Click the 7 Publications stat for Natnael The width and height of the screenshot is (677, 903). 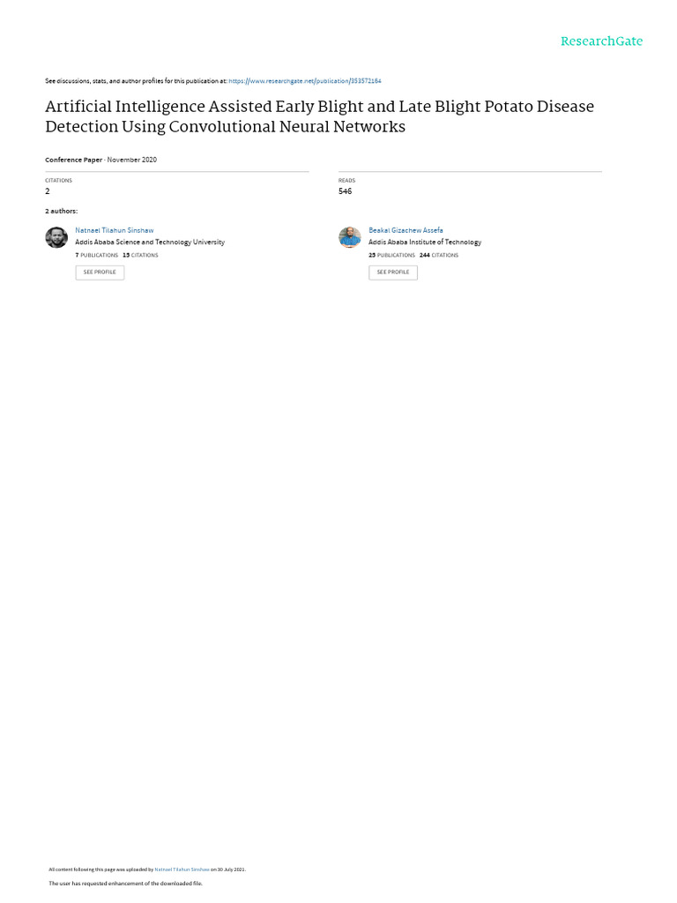97,255
